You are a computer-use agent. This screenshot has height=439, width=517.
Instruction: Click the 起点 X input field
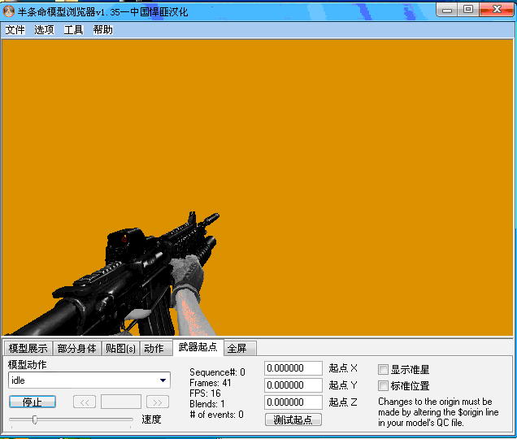(x=293, y=368)
